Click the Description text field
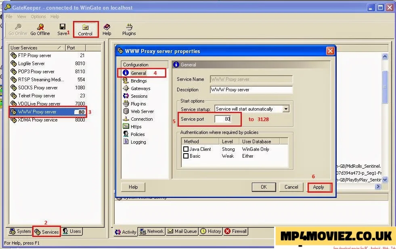 click(x=251, y=90)
